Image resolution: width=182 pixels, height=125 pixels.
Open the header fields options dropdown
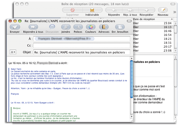pos(13,52)
